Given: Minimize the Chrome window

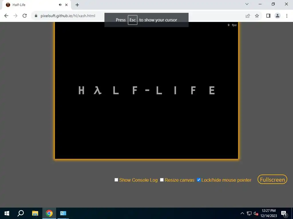Looking at the screenshot, I should 260,4.
